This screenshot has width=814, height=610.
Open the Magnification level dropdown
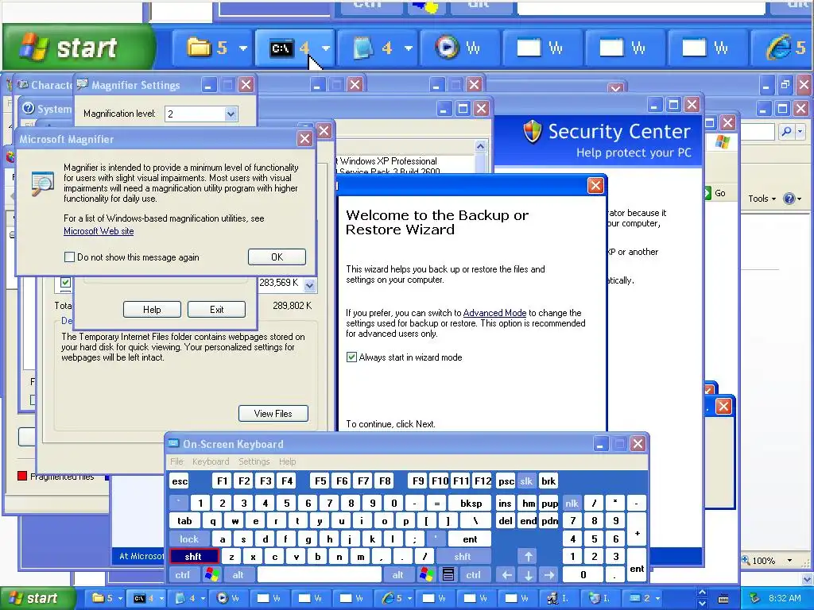(x=231, y=114)
